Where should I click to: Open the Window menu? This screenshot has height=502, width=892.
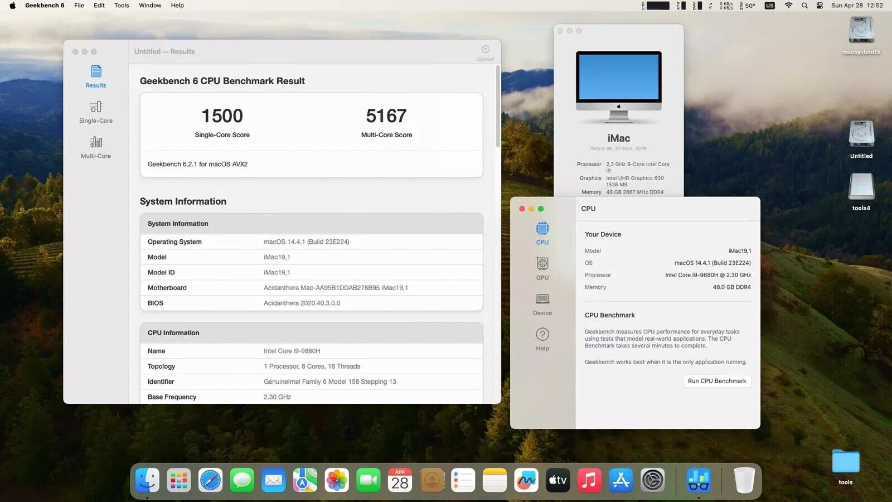click(x=150, y=6)
